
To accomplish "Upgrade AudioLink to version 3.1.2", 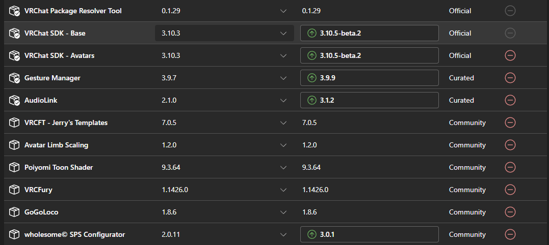I will click(x=370, y=100).
